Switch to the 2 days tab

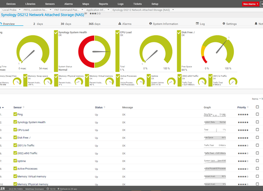pyautogui.click(x=38, y=24)
